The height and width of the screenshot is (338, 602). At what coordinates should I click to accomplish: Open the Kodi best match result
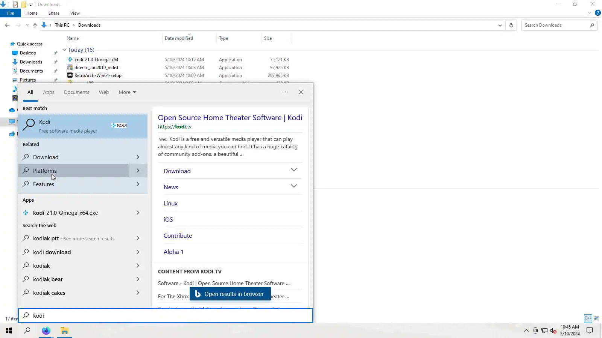83,126
